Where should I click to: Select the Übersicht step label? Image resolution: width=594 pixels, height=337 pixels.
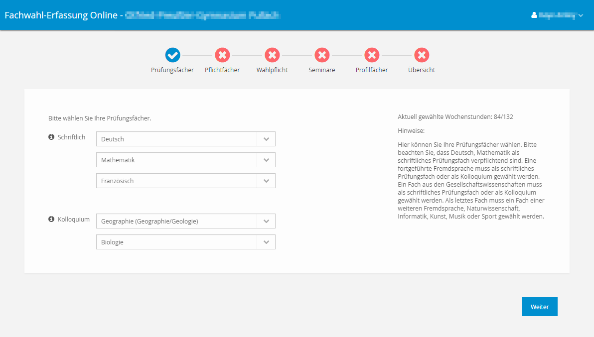pos(422,70)
